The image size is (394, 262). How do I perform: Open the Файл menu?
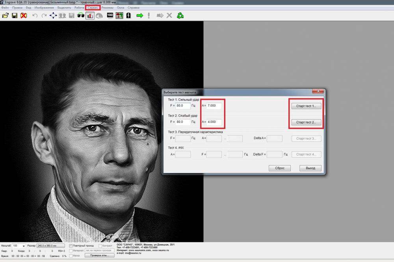tap(5, 7)
